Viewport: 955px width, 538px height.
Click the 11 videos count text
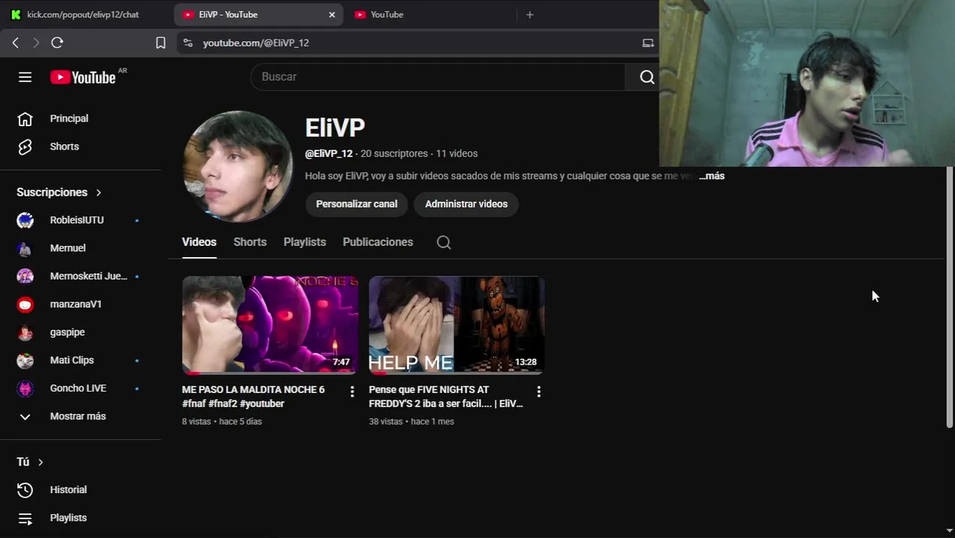click(457, 154)
